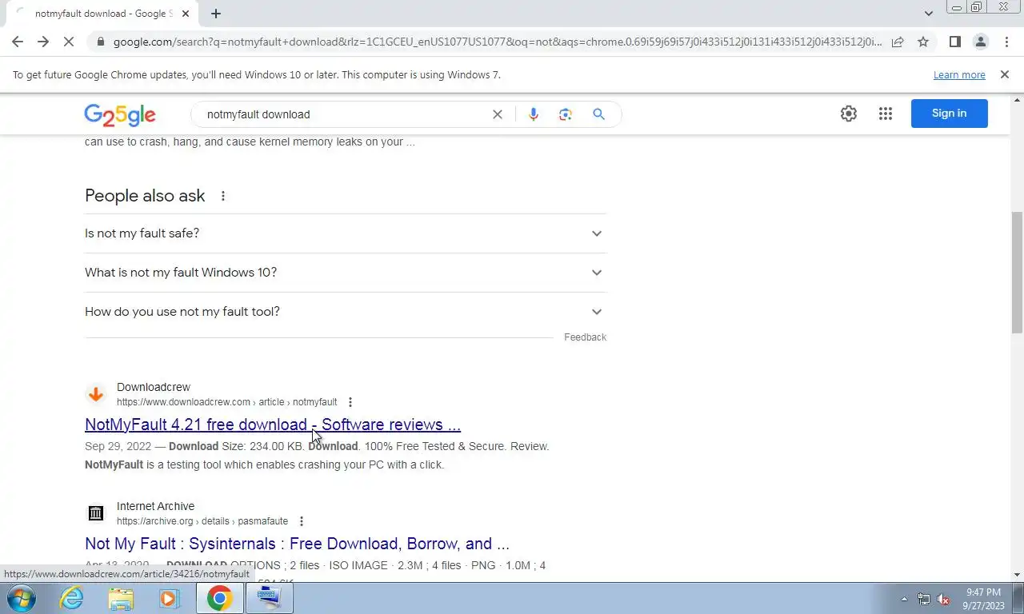Open Windows Explorer folder in taskbar

[x=121, y=598]
